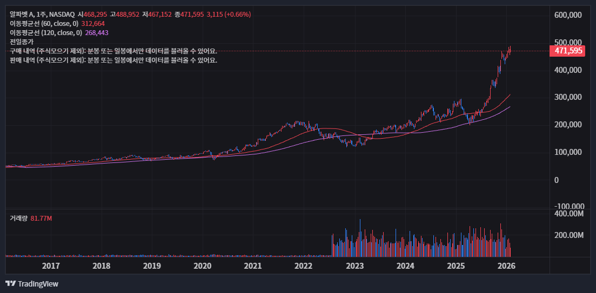The image size is (596, 293).
Task: Click the 400.00M volume axis label
Action: click(569, 214)
